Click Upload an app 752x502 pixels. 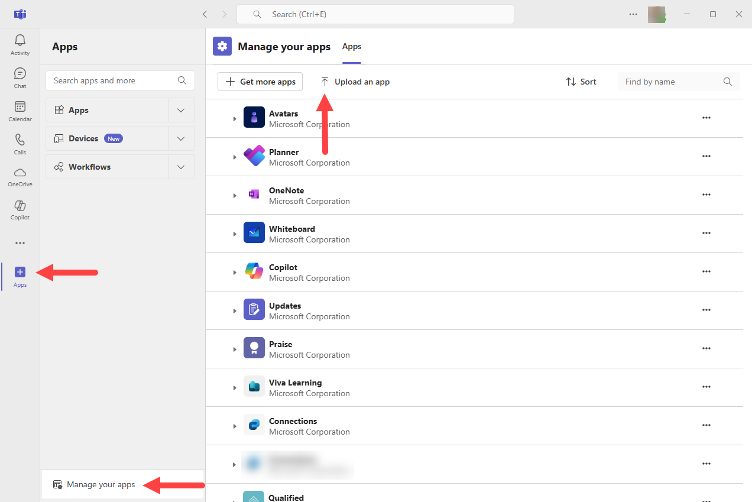click(355, 82)
